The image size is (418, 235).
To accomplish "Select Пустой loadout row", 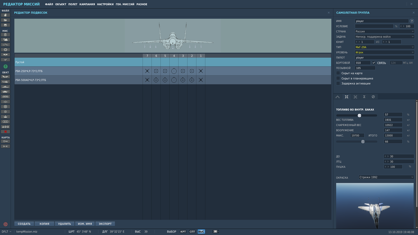I will [x=173, y=62].
